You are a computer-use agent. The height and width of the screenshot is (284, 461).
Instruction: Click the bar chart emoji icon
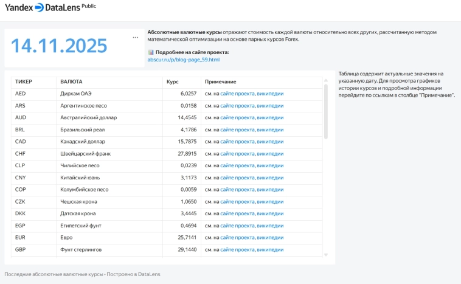pos(151,52)
